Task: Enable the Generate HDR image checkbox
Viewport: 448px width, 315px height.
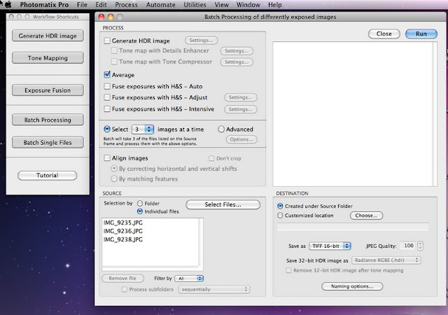Action: 107,41
